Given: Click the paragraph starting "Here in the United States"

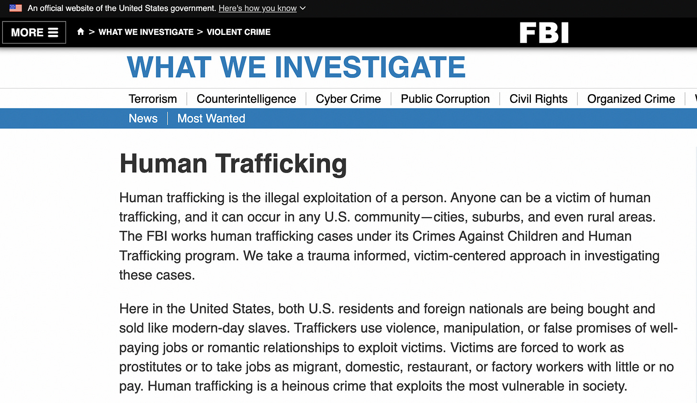Looking at the screenshot, I should coord(397,347).
